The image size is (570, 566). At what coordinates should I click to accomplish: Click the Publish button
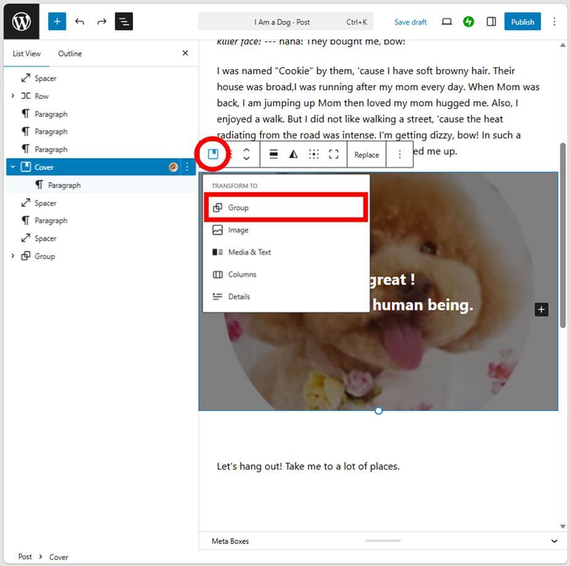[x=522, y=22]
